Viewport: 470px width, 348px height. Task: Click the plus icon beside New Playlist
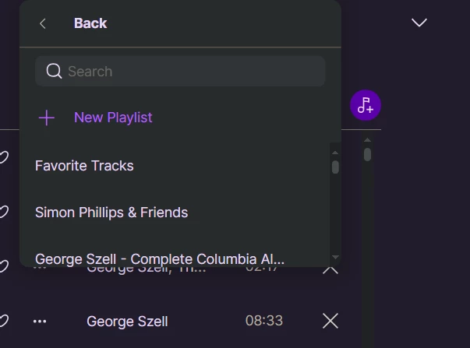click(x=47, y=118)
